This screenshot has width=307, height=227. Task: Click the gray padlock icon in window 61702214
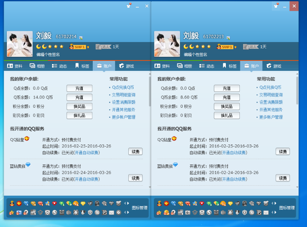(x=97, y=203)
